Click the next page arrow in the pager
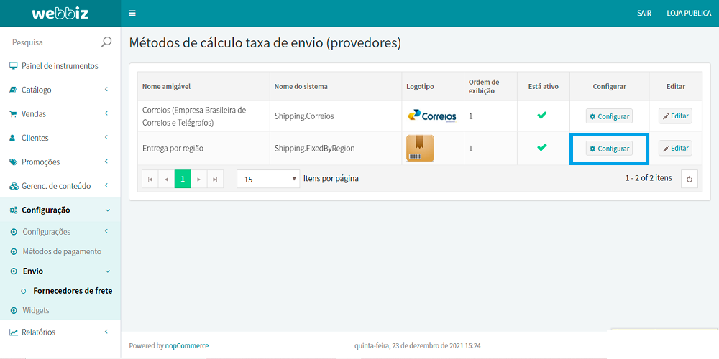The image size is (719, 359). click(x=199, y=179)
